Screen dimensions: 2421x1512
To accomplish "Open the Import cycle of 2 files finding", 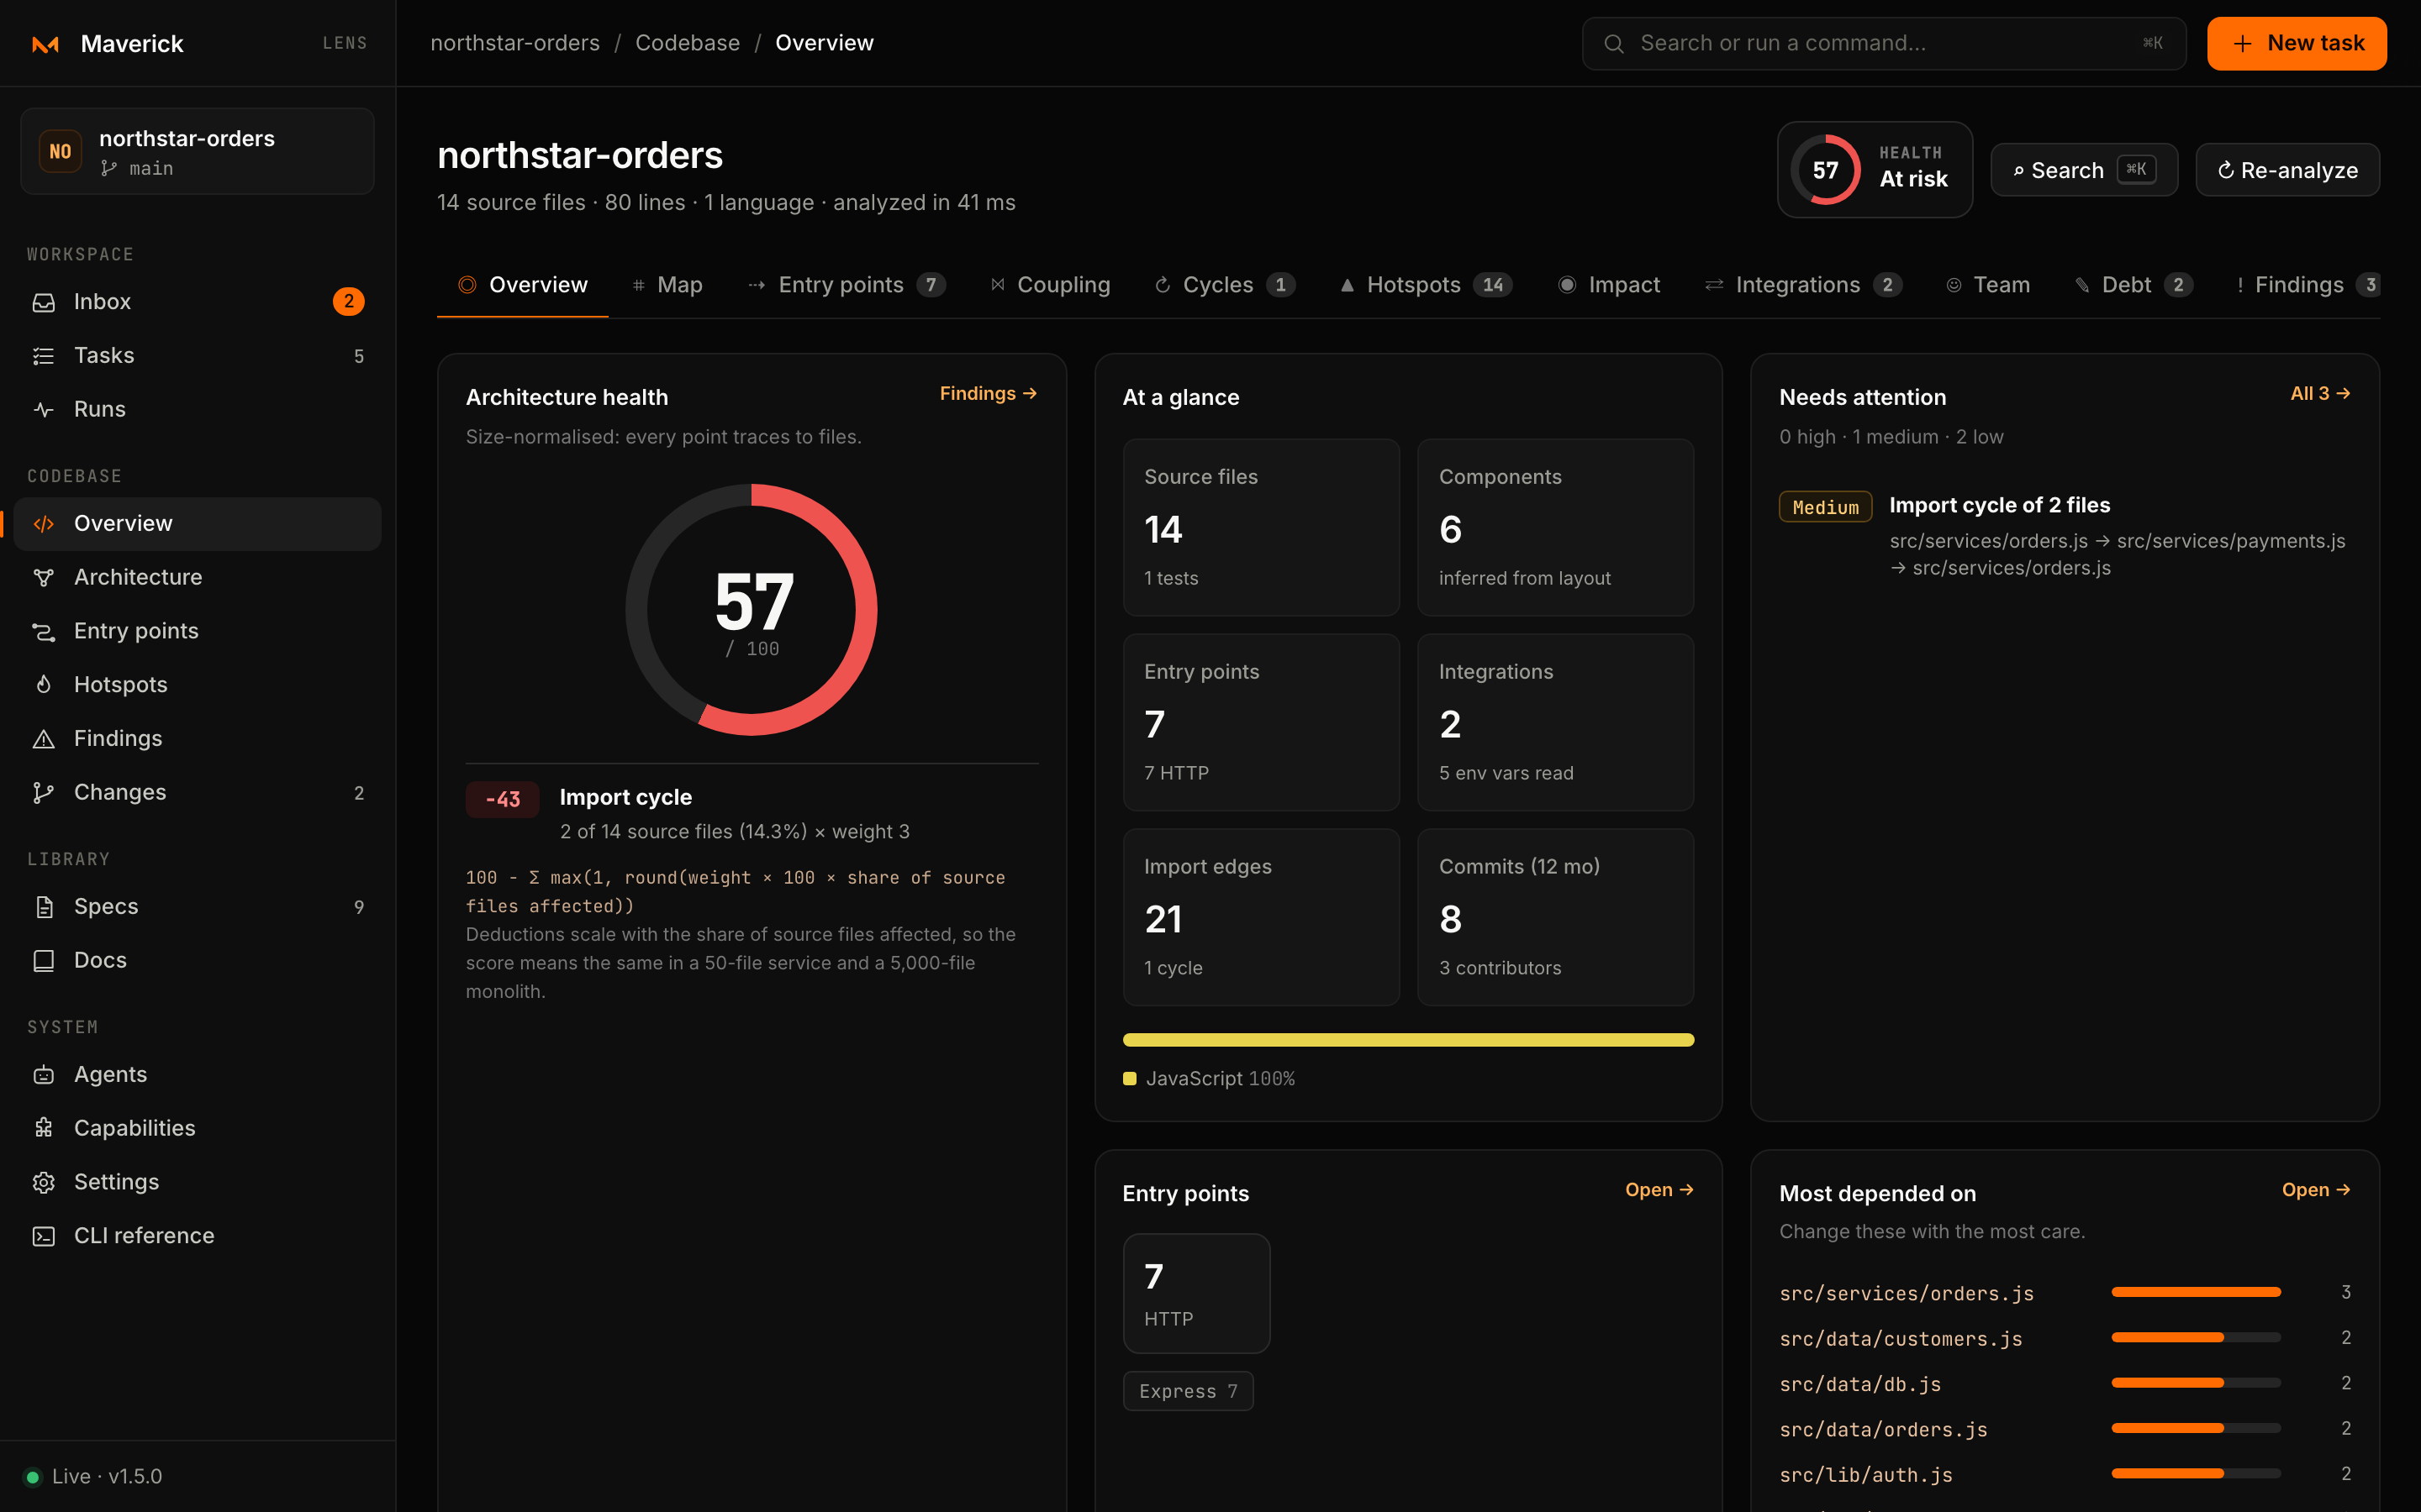I will (x=2065, y=535).
